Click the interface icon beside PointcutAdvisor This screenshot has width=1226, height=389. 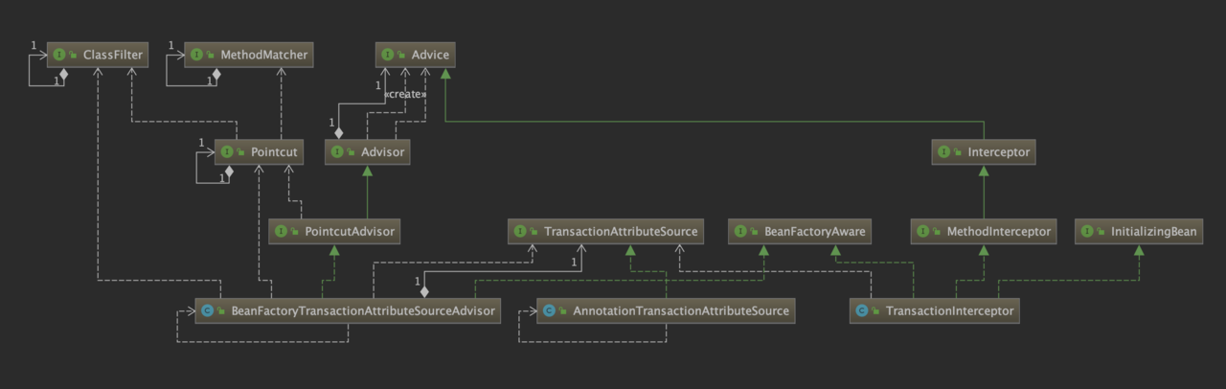point(282,231)
